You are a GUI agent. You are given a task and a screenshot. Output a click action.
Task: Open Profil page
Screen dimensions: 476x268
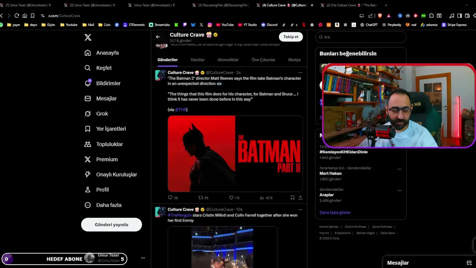tap(97, 190)
